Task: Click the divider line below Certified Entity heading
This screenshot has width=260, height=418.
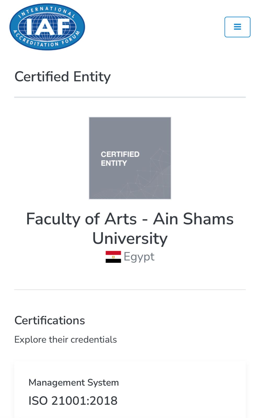Action: click(x=130, y=97)
